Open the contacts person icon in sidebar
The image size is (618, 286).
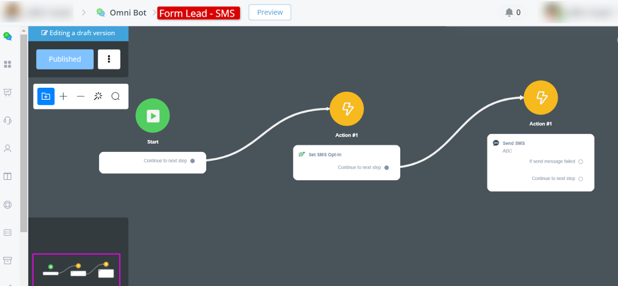(8, 148)
